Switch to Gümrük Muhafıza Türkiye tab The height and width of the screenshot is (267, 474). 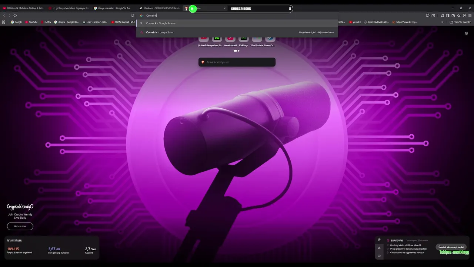point(23,8)
